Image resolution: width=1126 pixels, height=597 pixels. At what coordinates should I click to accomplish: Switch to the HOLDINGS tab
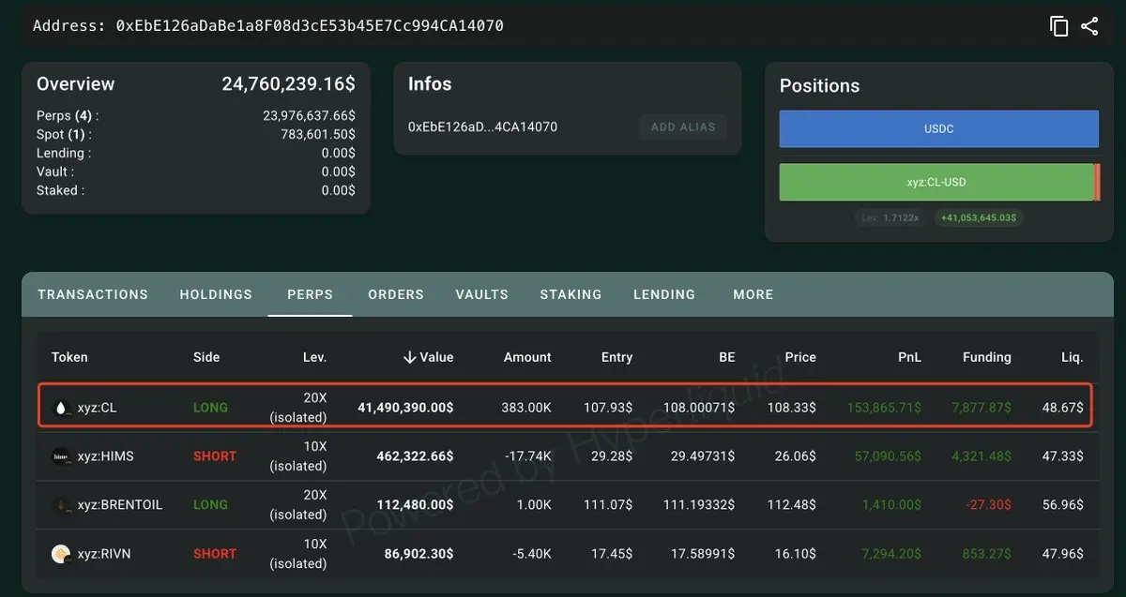(216, 294)
